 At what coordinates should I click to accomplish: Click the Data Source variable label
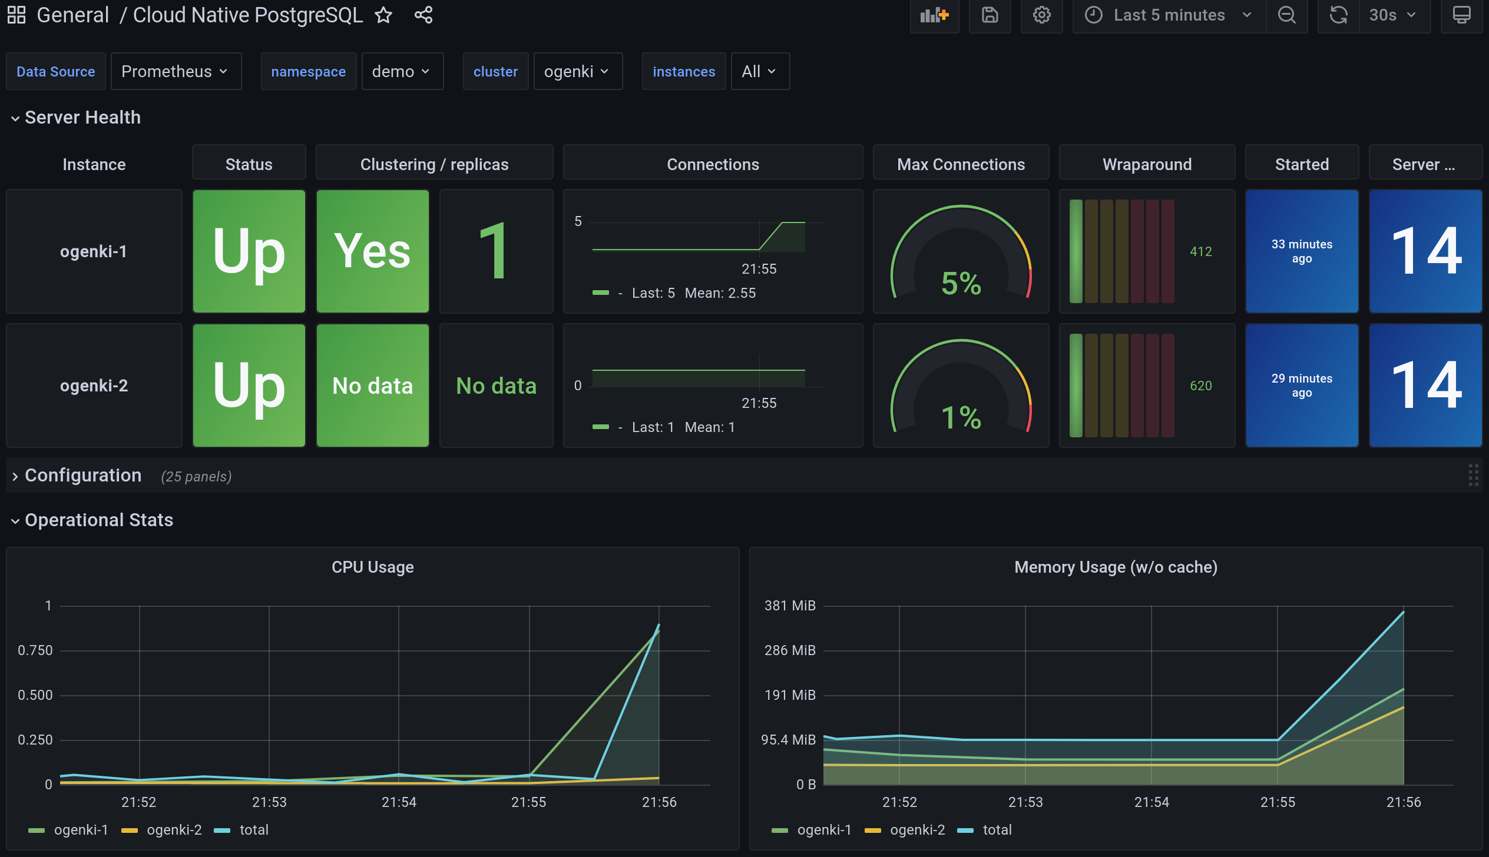coord(55,71)
